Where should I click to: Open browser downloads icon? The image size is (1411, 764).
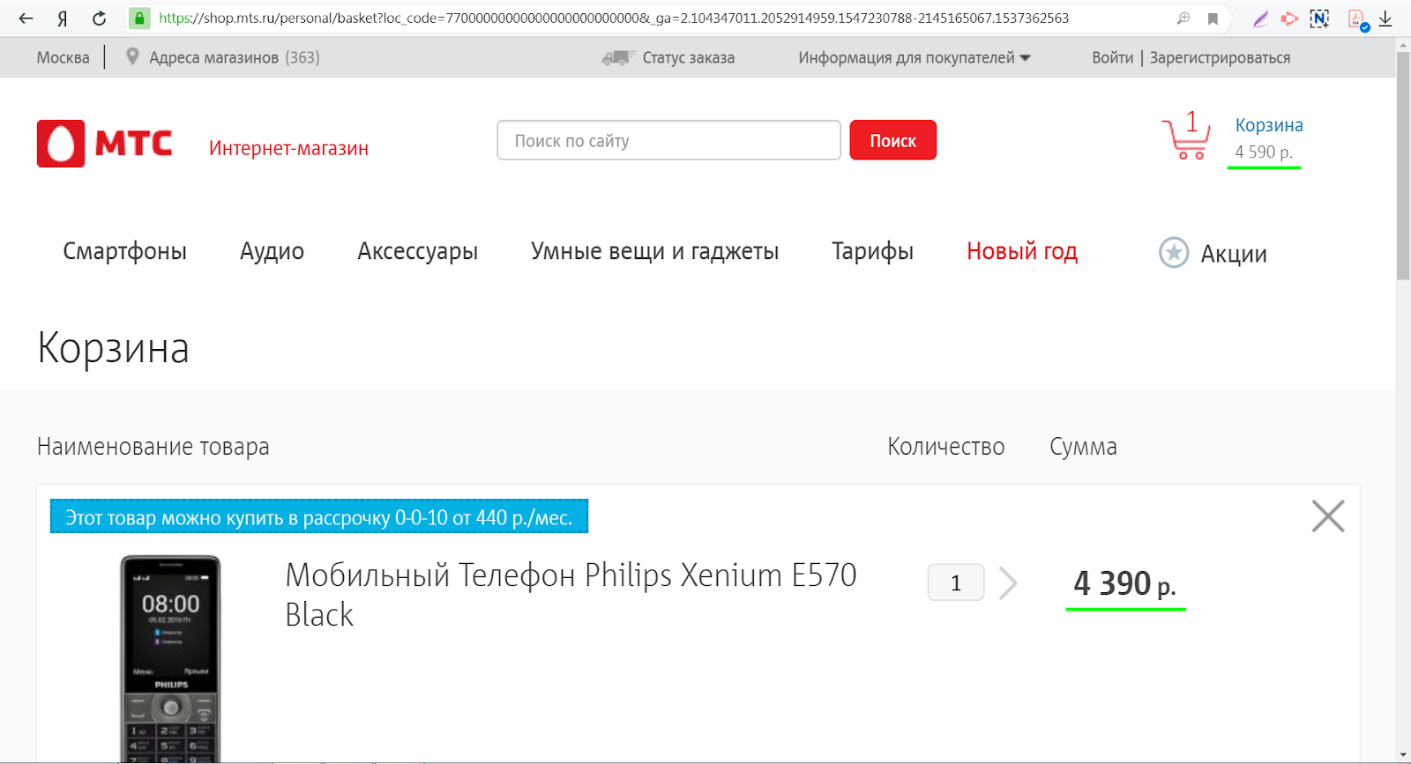pos(1385,19)
